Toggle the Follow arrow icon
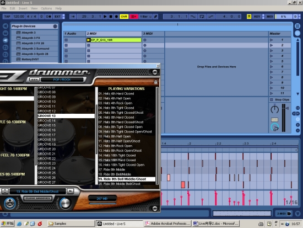This screenshot has width=303, height=228. point(73,17)
